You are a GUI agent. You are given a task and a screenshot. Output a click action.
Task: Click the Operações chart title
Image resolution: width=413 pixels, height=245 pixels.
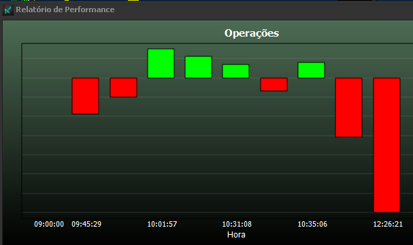point(252,33)
